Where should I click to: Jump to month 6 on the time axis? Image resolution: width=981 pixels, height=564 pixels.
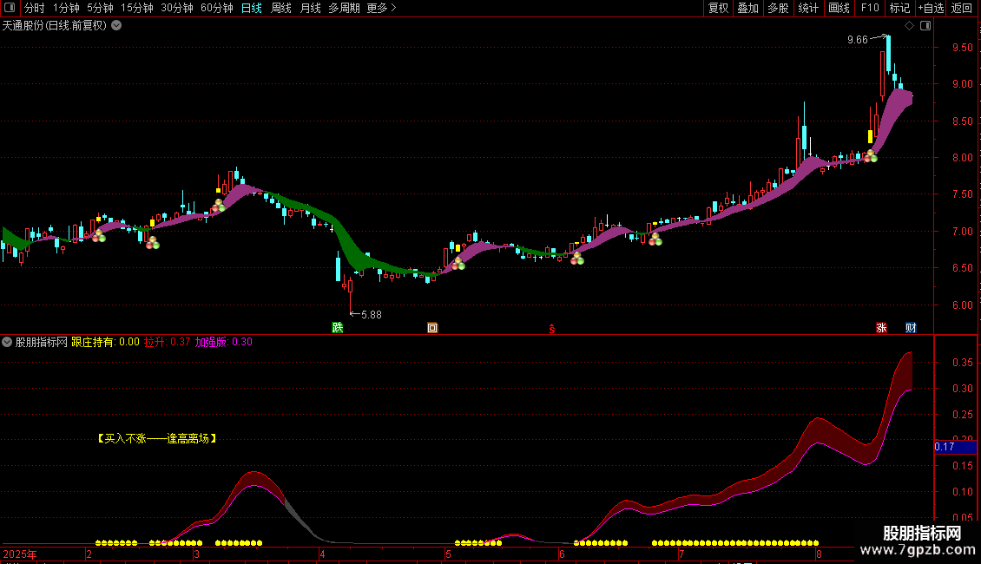click(x=562, y=554)
